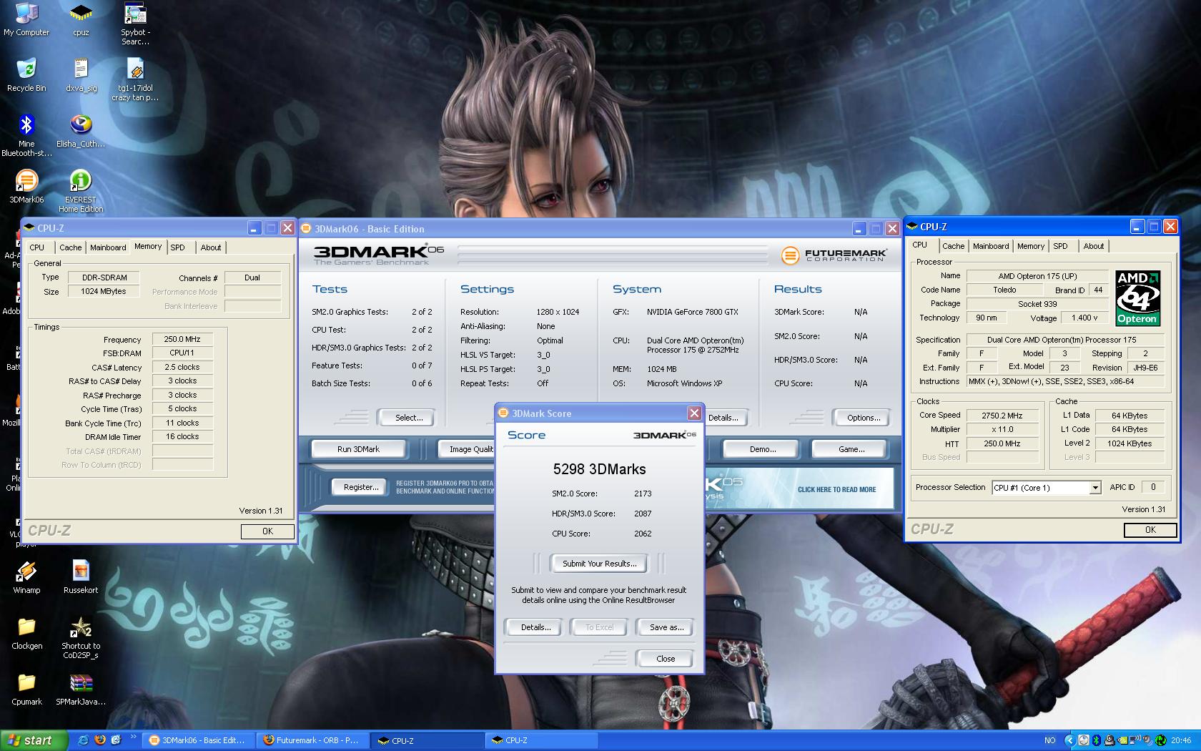Click the wireless network tray icon
This screenshot has width=1201, height=751.
(x=1135, y=740)
